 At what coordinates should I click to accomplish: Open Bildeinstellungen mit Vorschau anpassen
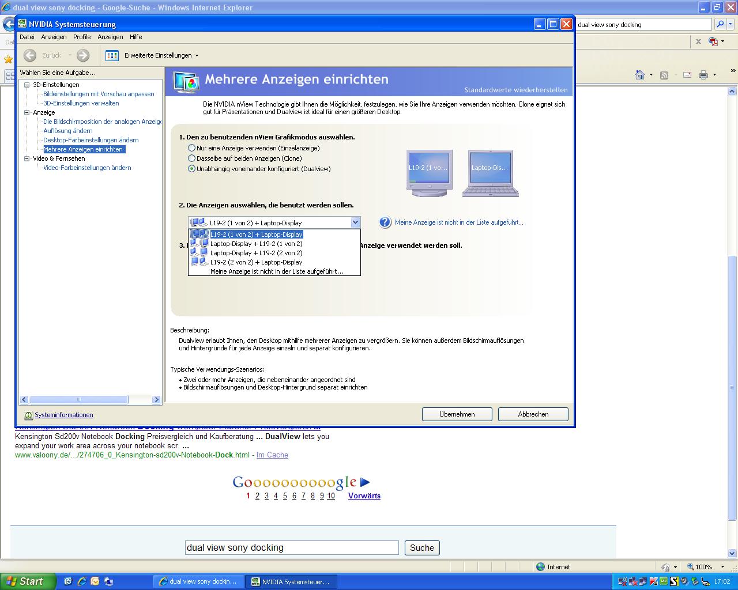[99, 94]
